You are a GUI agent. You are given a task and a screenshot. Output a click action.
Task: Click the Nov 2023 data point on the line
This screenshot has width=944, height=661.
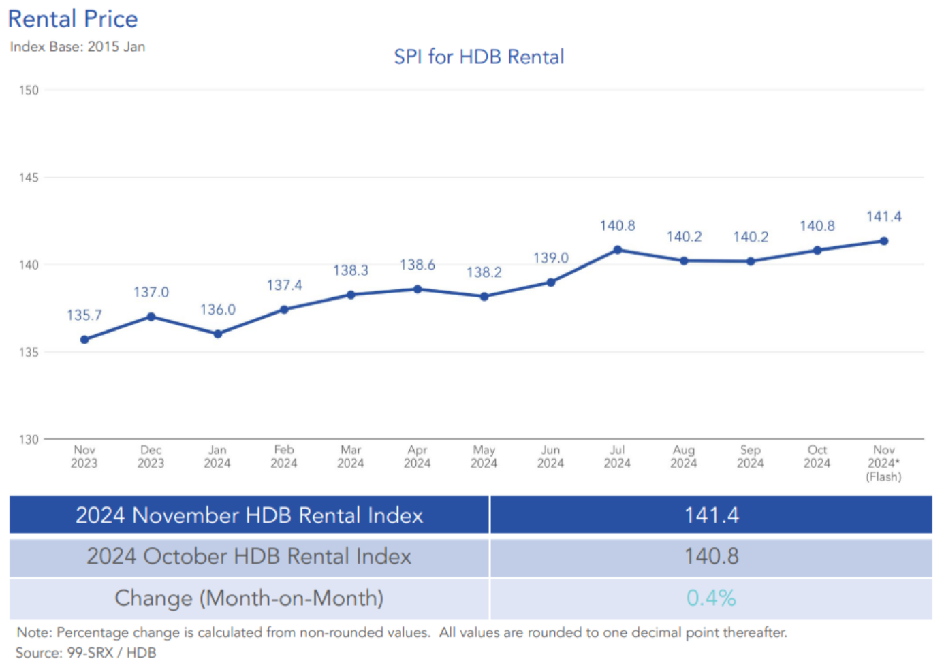(84, 340)
